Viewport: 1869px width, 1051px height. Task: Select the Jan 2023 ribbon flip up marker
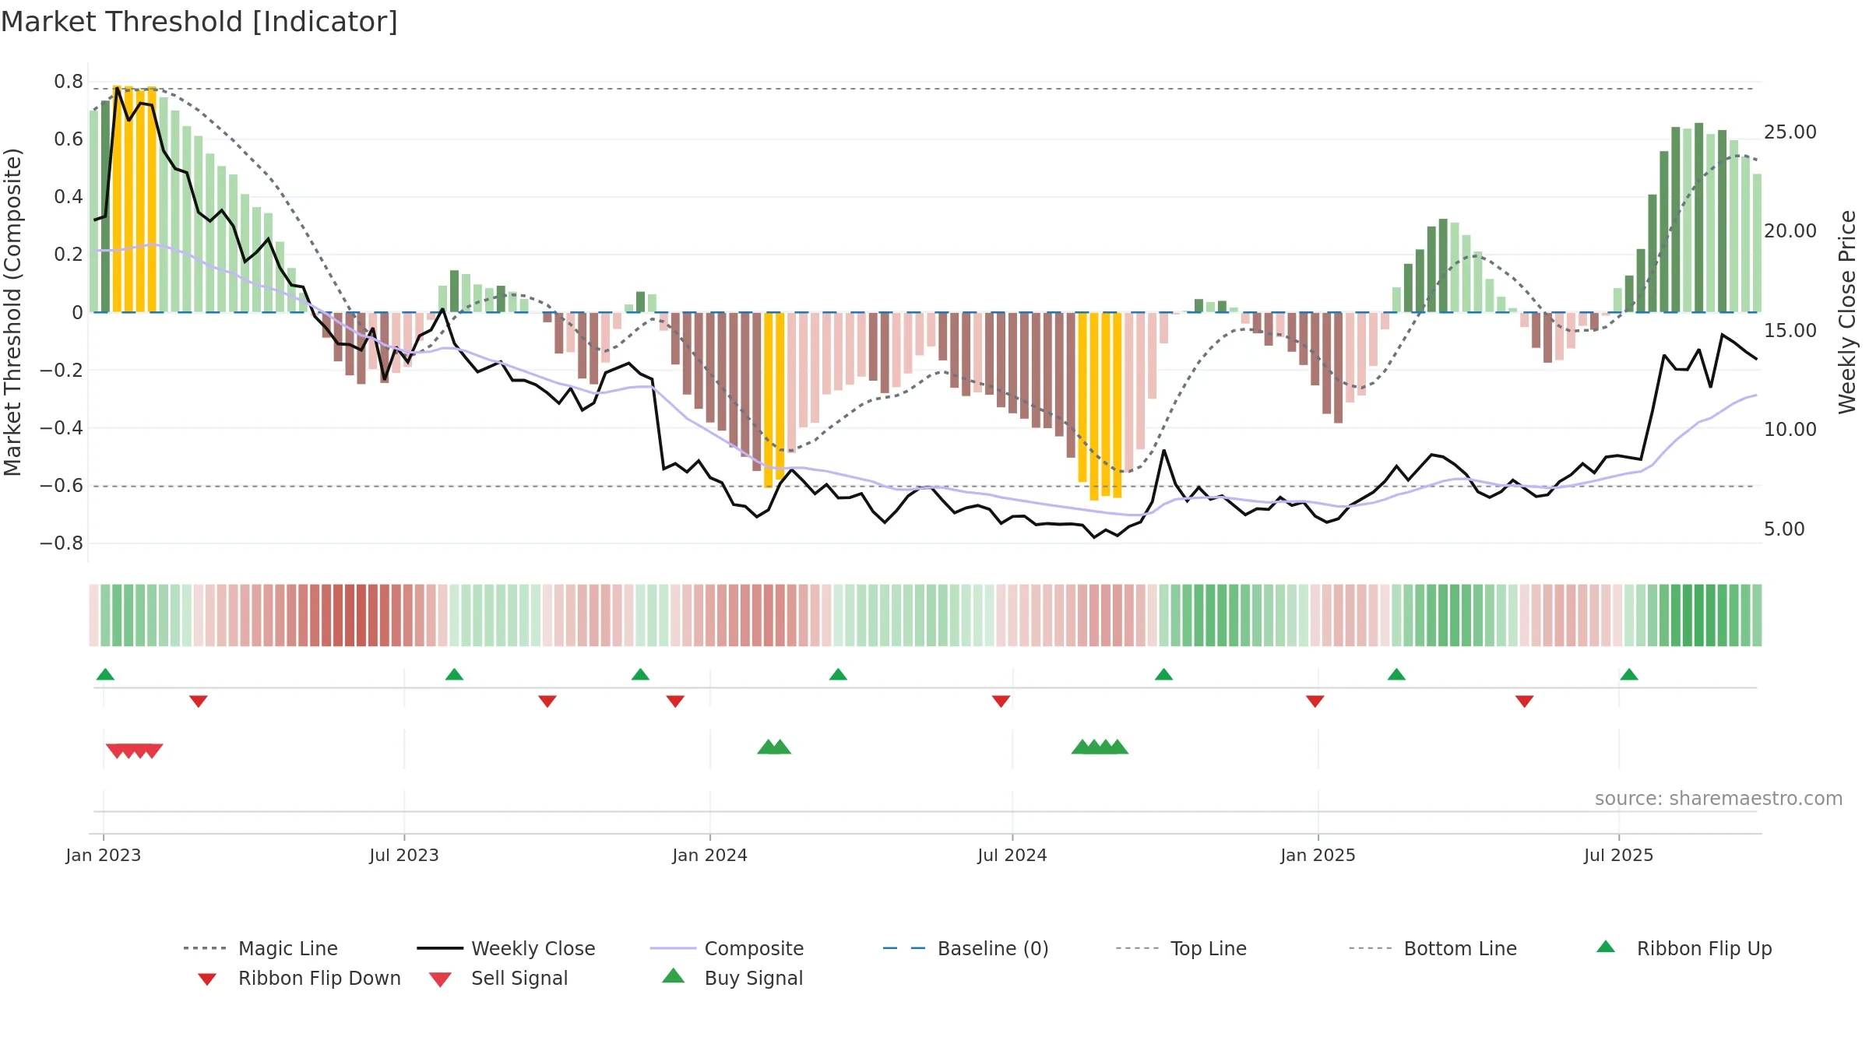coord(105,674)
